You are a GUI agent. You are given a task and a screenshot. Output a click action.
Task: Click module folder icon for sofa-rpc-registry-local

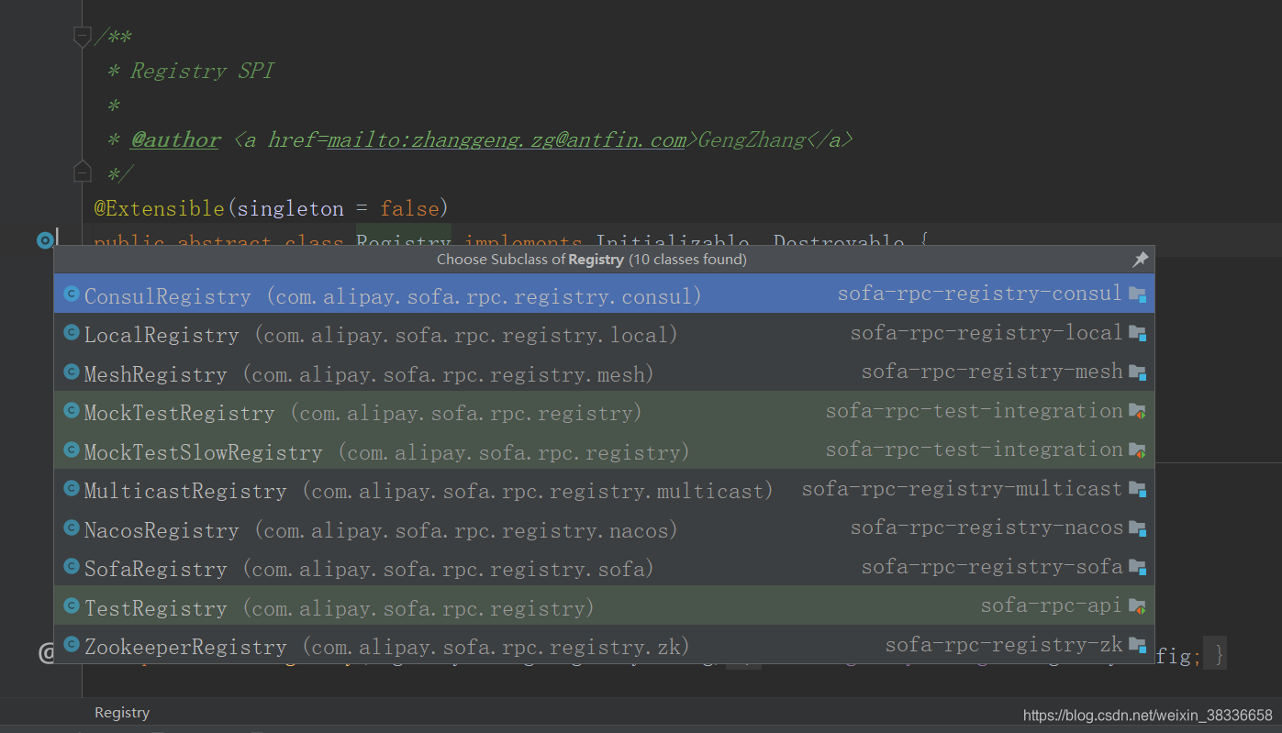[1138, 333]
